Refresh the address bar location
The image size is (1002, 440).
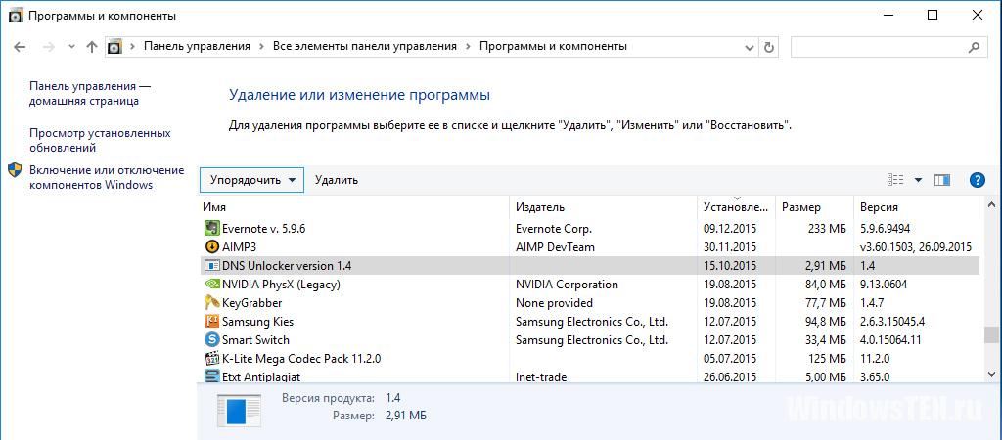pos(769,47)
